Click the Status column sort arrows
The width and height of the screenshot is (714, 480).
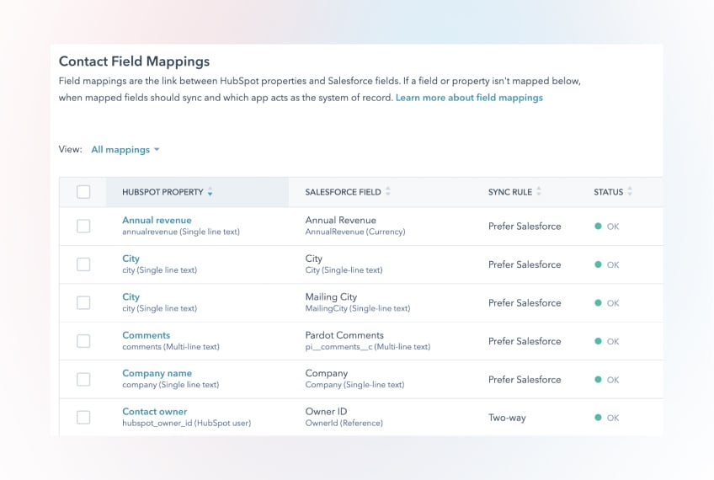point(630,192)
